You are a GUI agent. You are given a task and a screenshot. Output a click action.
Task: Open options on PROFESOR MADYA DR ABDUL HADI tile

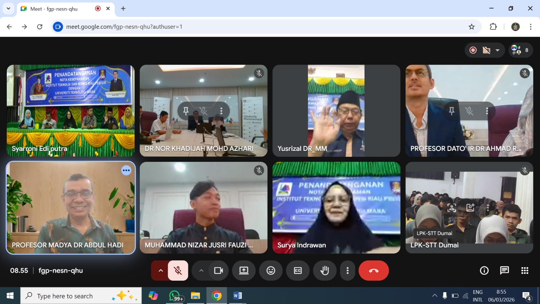(126, 170)
